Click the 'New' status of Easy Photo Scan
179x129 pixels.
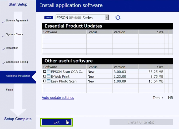point(91,81)
